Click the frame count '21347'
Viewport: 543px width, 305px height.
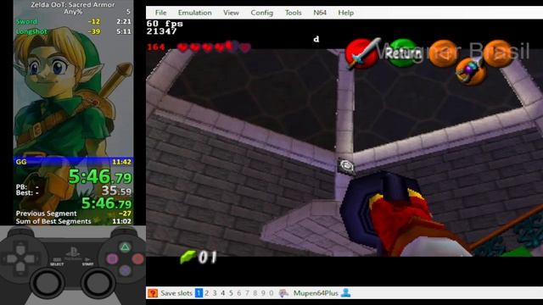point(161,31)
